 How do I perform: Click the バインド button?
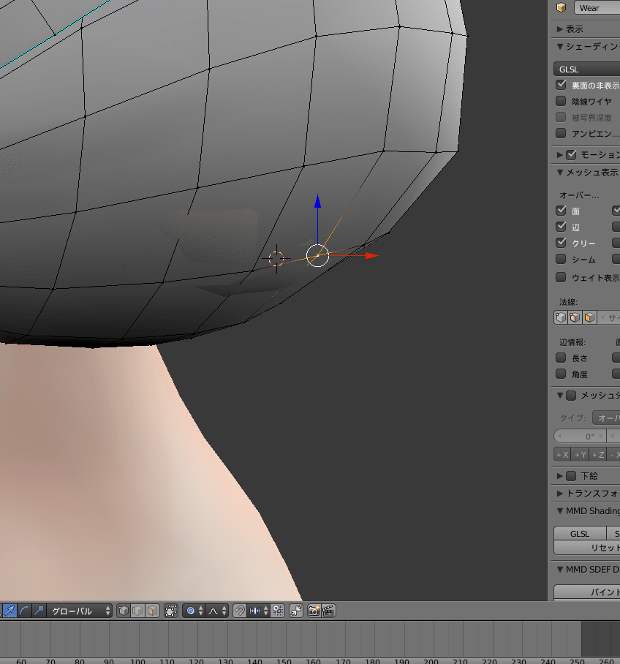[x=587, y=592]
